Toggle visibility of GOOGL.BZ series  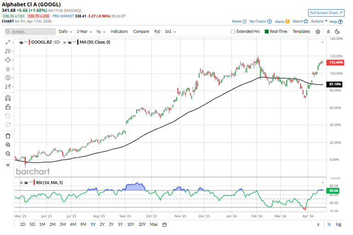(21, 43)
